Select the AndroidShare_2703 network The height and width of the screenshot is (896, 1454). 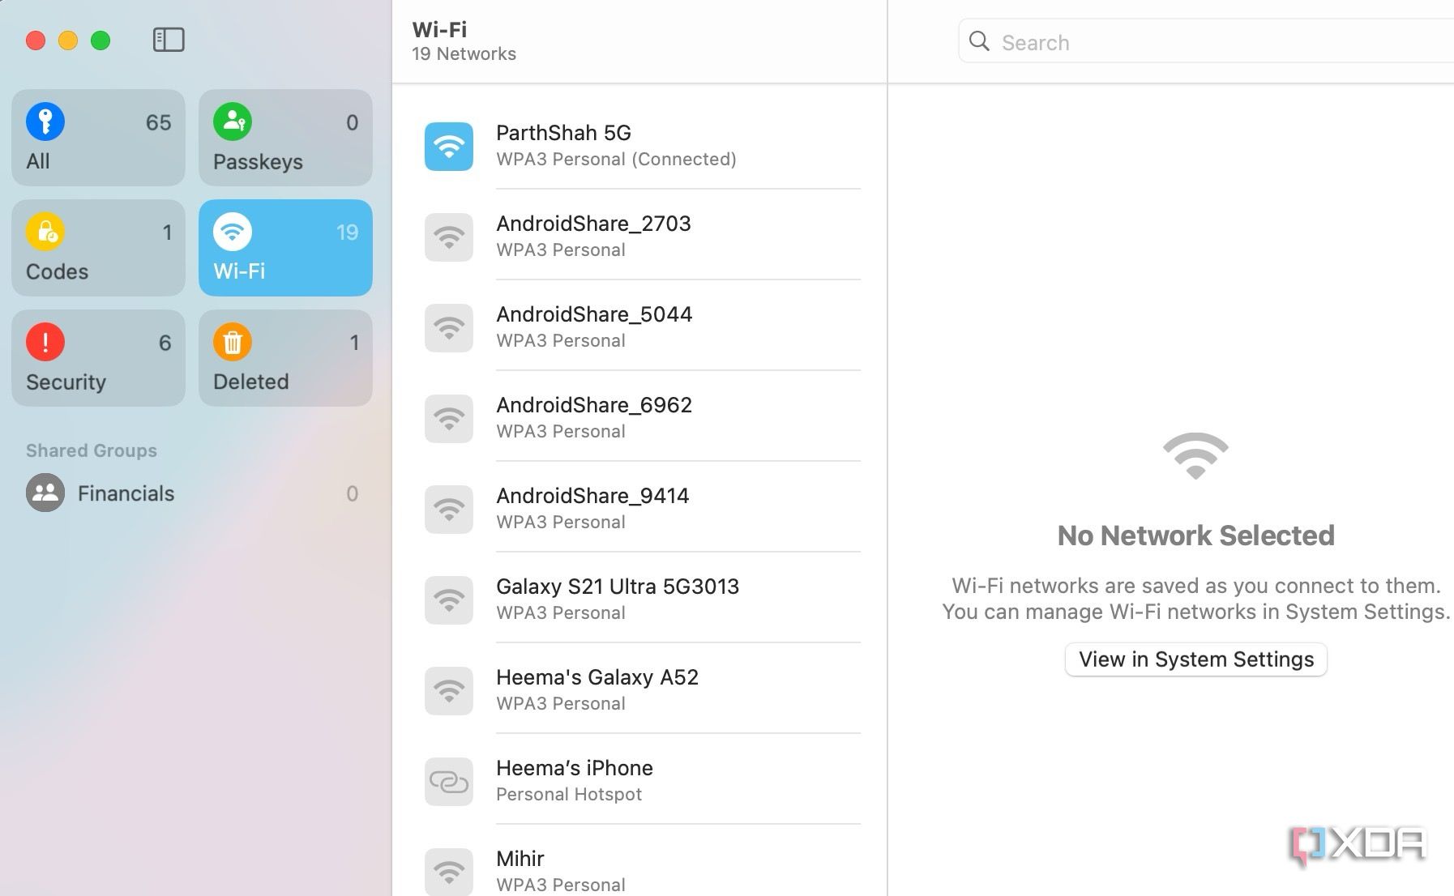point(640,237)
